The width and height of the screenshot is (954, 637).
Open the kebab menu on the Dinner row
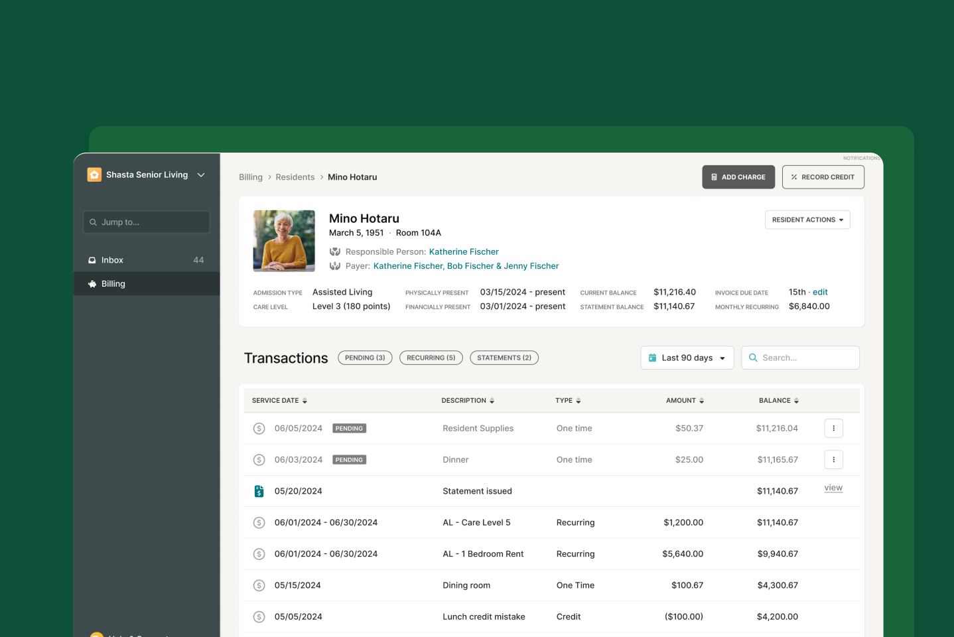click(833, 459)
